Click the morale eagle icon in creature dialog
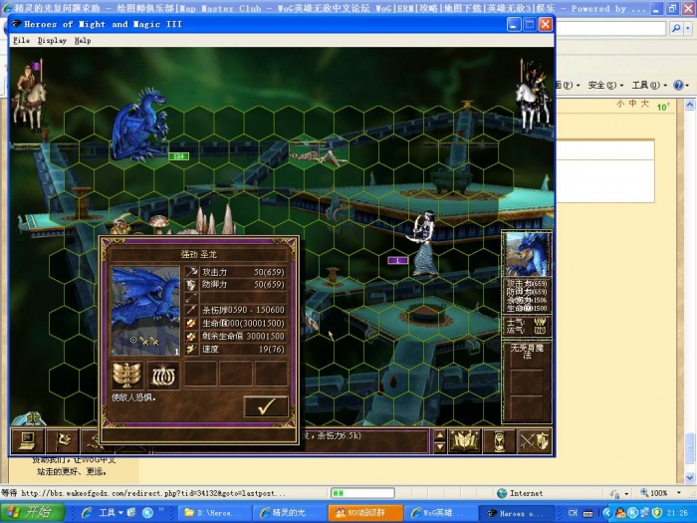This screenshot has height=523, width=697. tap(127, 375)
